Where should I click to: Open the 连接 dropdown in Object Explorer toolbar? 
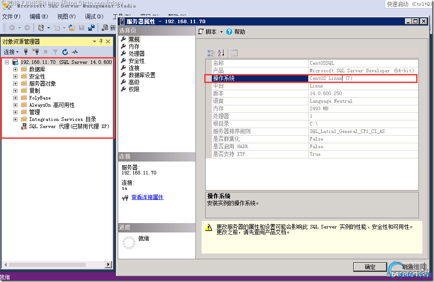tap(11, 52)
